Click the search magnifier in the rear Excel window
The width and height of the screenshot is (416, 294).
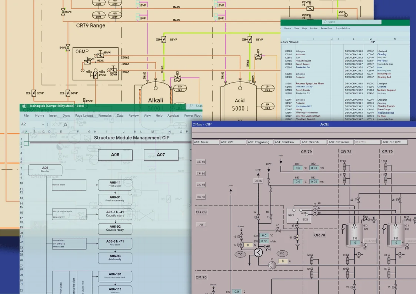[325, 22]
